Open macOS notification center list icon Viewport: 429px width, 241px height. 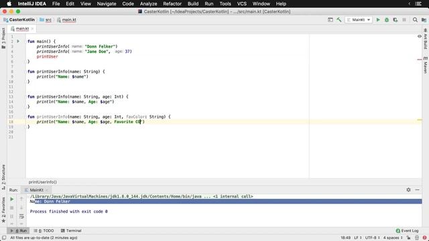click(x=418, y=4)
